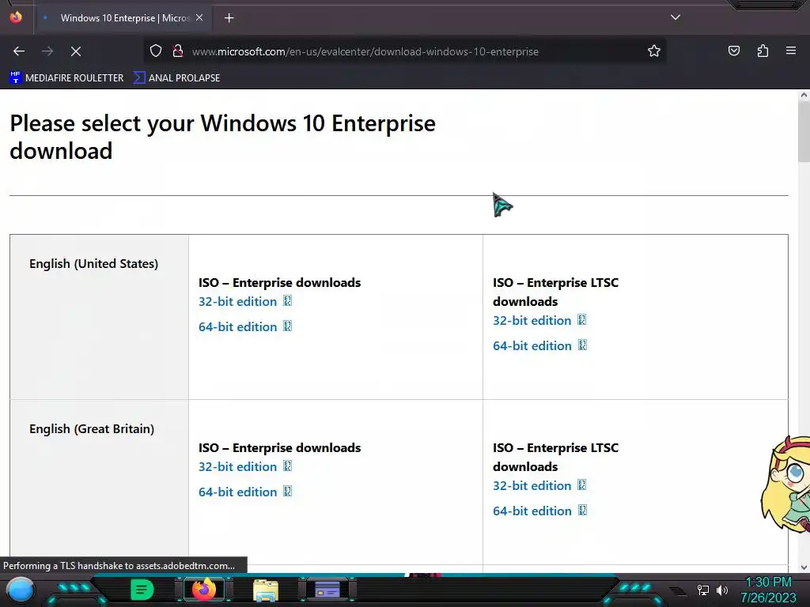
Task: Open the Extensions puzzle icon
Action: point(763,51)
